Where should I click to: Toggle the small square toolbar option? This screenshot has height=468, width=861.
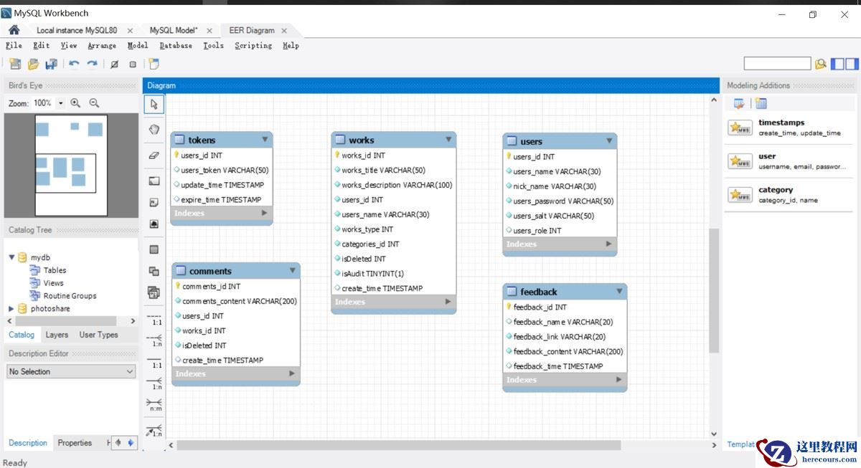(x=133, y=64)
